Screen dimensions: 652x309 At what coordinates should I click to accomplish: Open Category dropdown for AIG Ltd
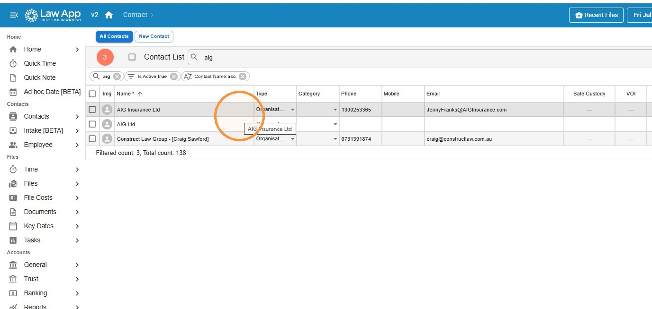tap(335, 124)
